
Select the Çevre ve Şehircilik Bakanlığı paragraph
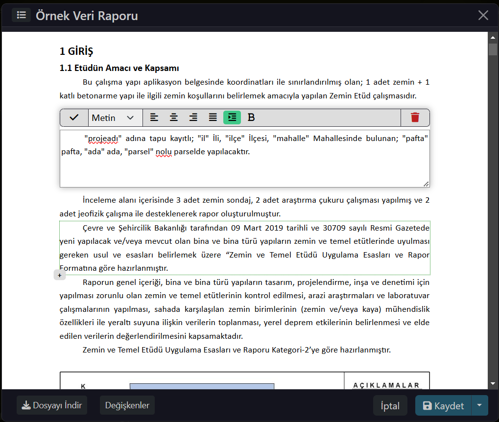(244, 248)
